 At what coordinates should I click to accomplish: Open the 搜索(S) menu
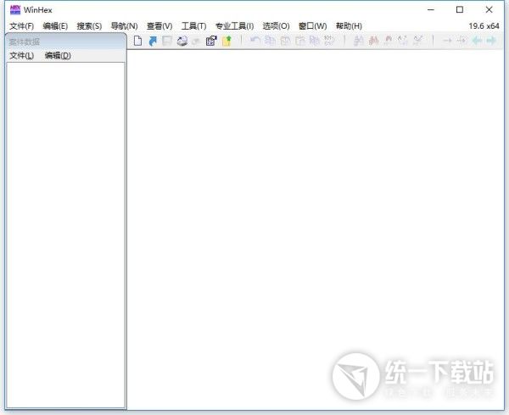point(89,26)
